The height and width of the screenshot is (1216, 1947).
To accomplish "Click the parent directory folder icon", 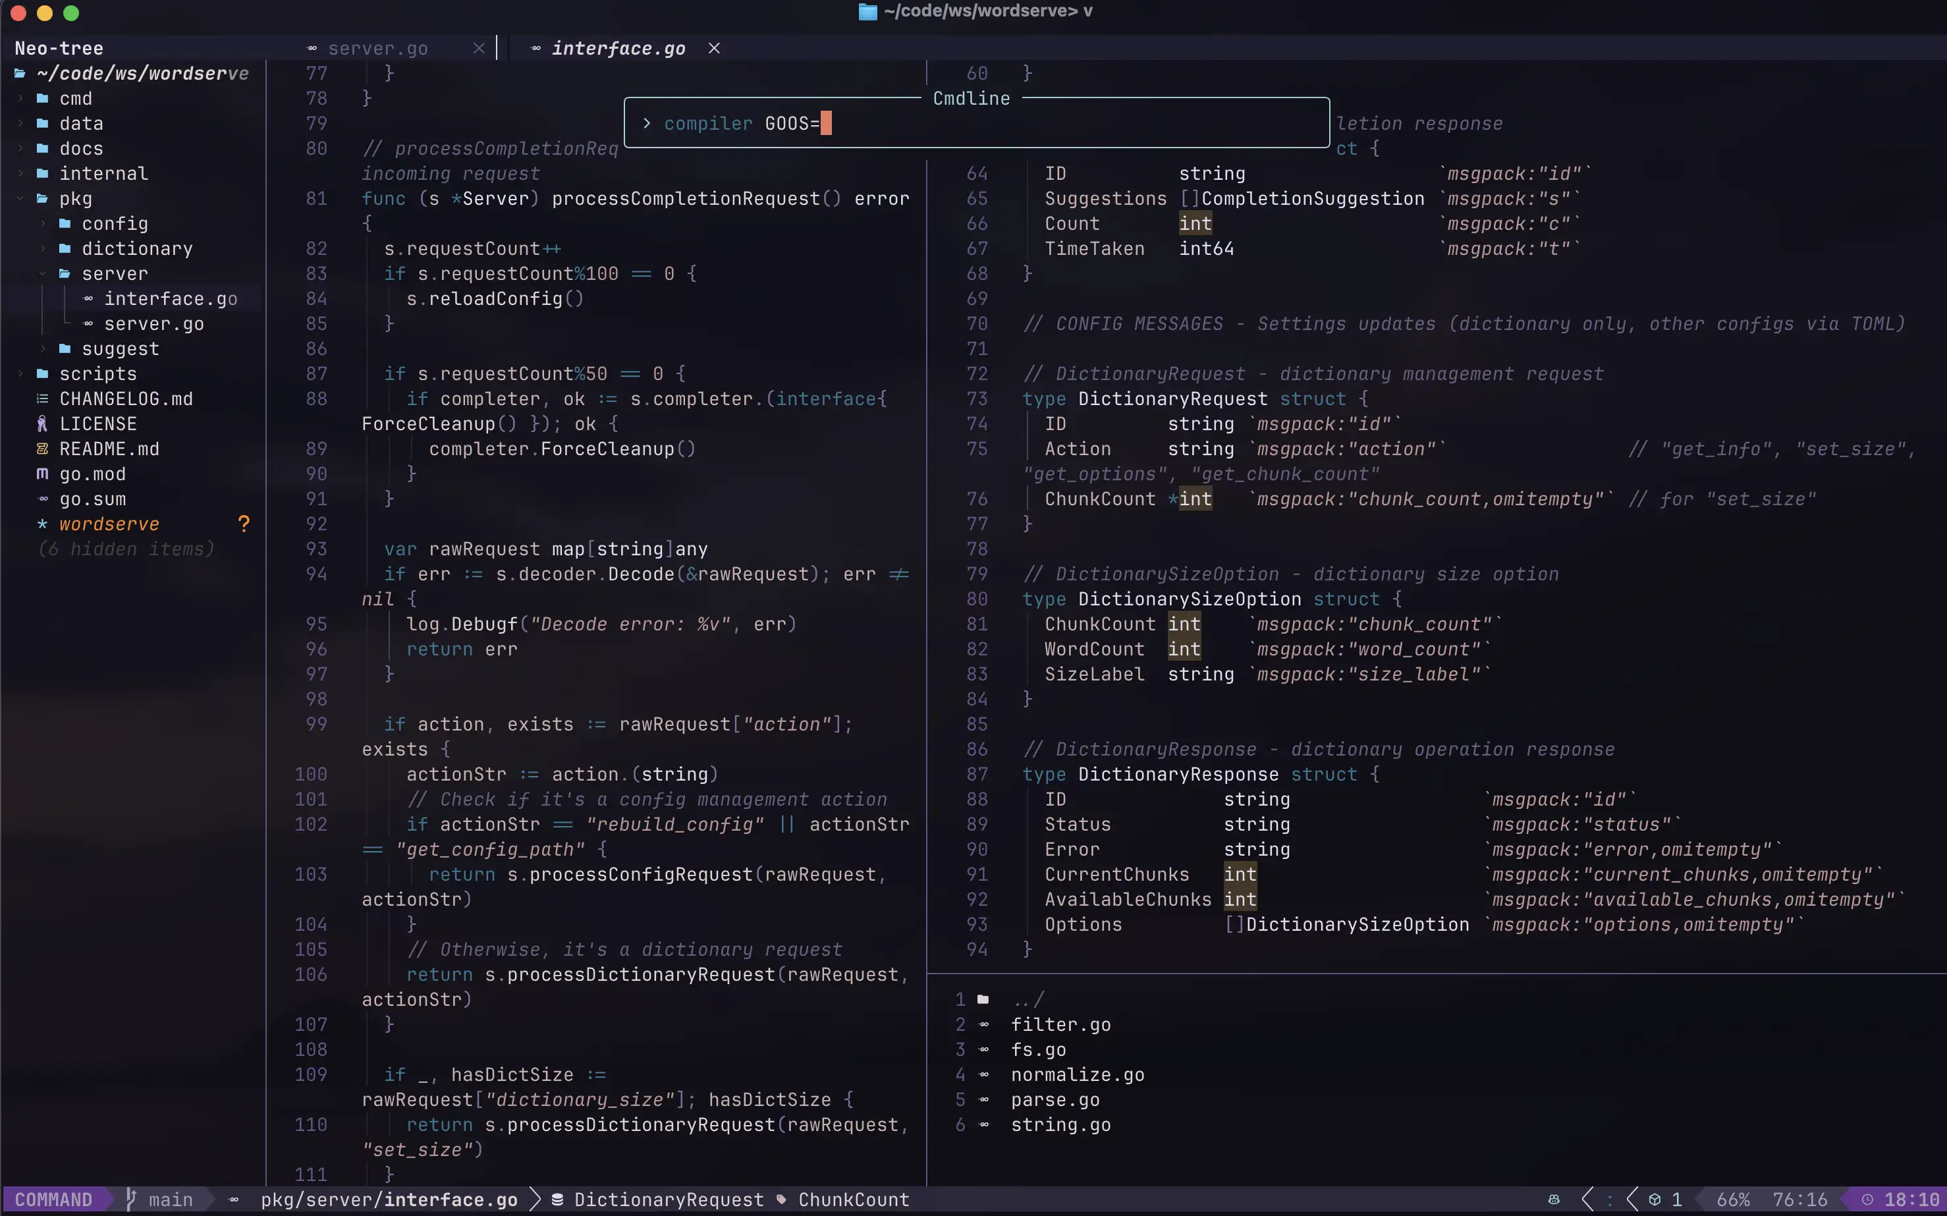I will coord(983,1000).
